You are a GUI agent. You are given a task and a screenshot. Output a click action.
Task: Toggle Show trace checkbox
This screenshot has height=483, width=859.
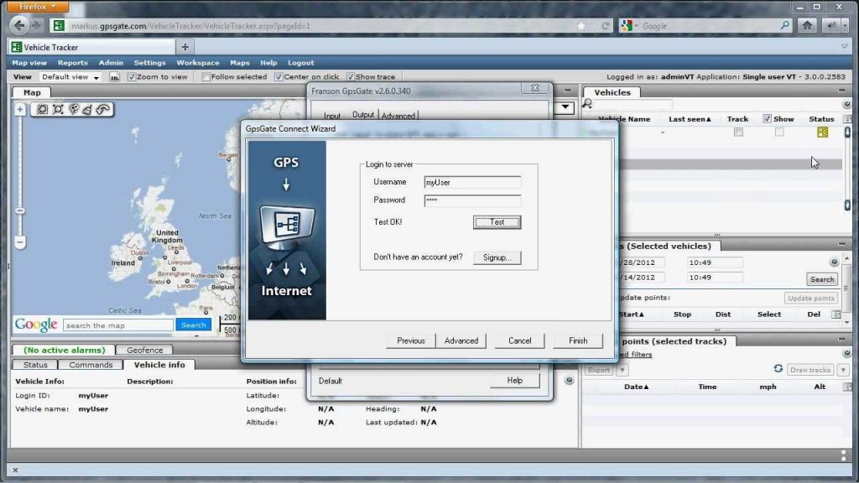pyautogui.click(x=350, y=77)
